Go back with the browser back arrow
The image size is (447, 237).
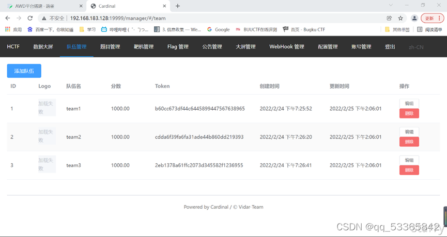pos(8,18)
